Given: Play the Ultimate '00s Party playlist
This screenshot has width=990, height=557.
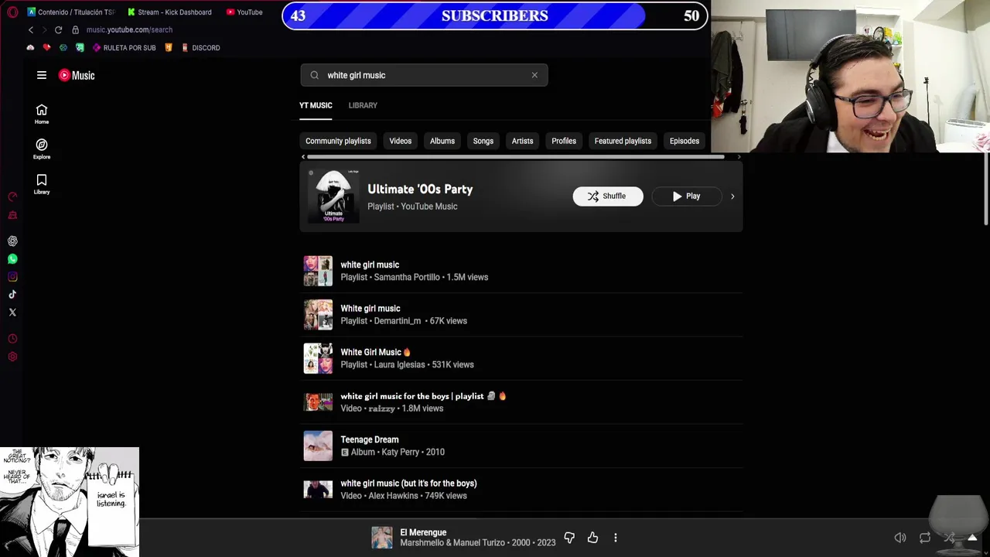Looking at the screenshot, I should (686, 196).
